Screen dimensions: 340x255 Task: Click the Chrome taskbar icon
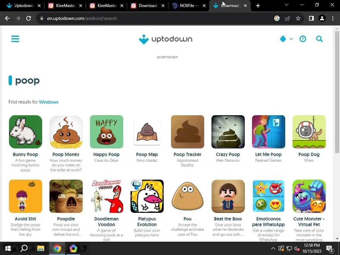coord(57,248)
